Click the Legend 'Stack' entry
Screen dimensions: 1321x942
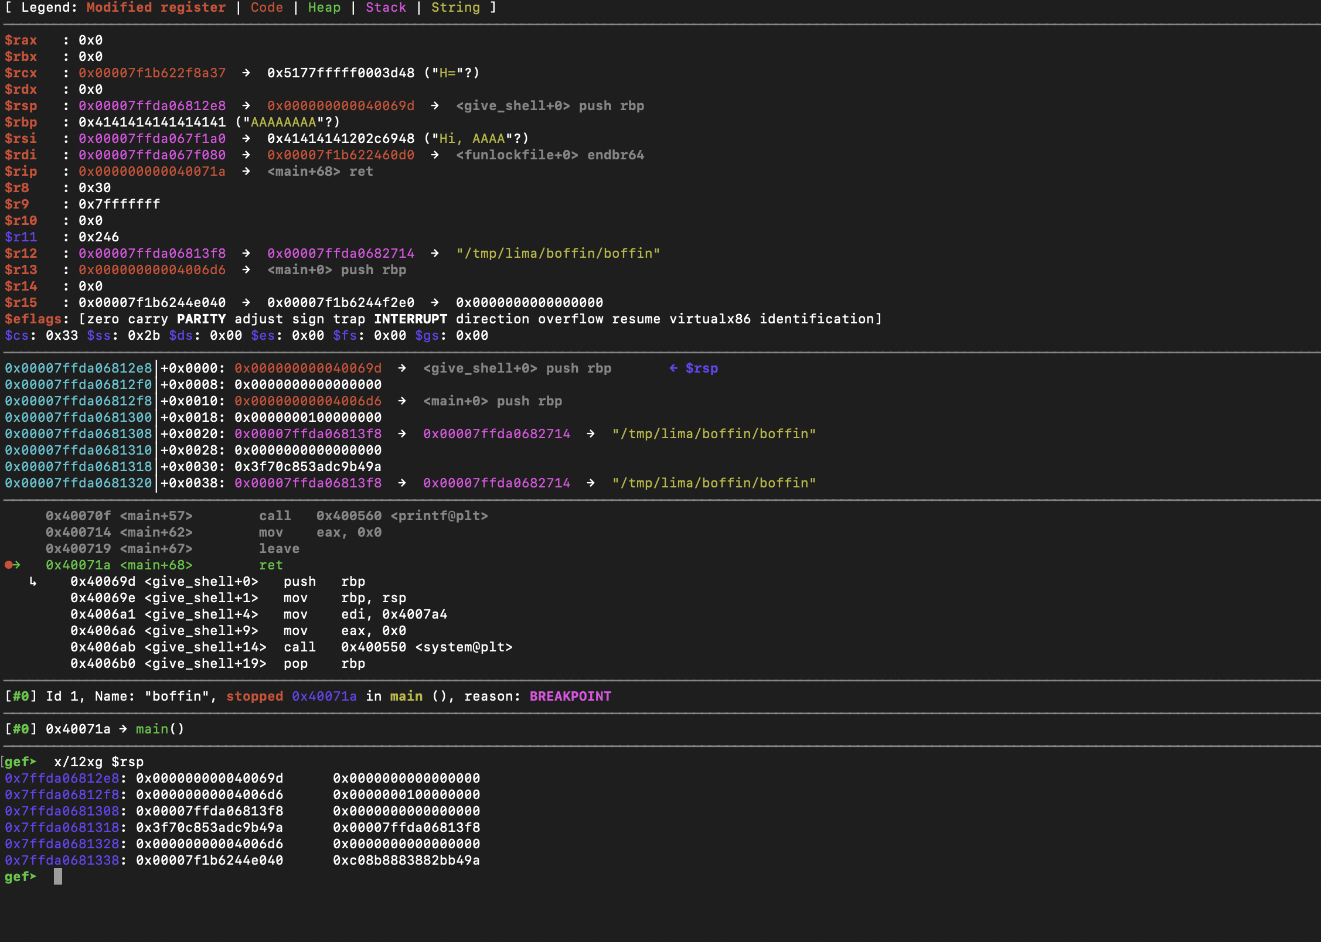tap(386, 8)
